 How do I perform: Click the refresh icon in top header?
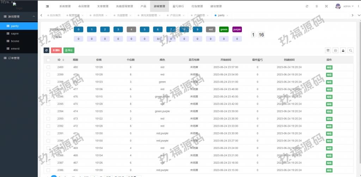click(307, 6)
